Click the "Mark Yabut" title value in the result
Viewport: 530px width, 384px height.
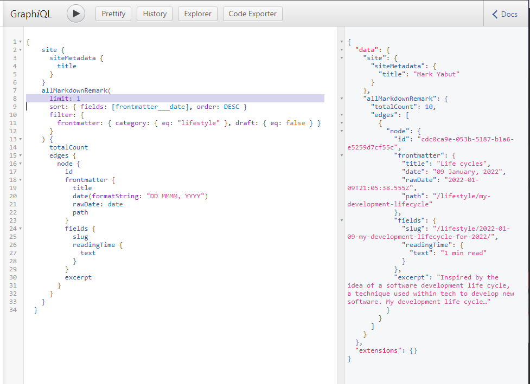point(436,74)
